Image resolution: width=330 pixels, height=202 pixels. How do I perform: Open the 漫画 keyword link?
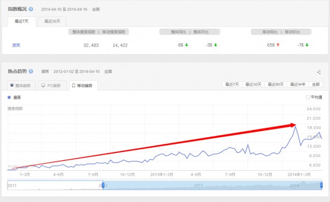pyautogui.click(x=16, y=45)
